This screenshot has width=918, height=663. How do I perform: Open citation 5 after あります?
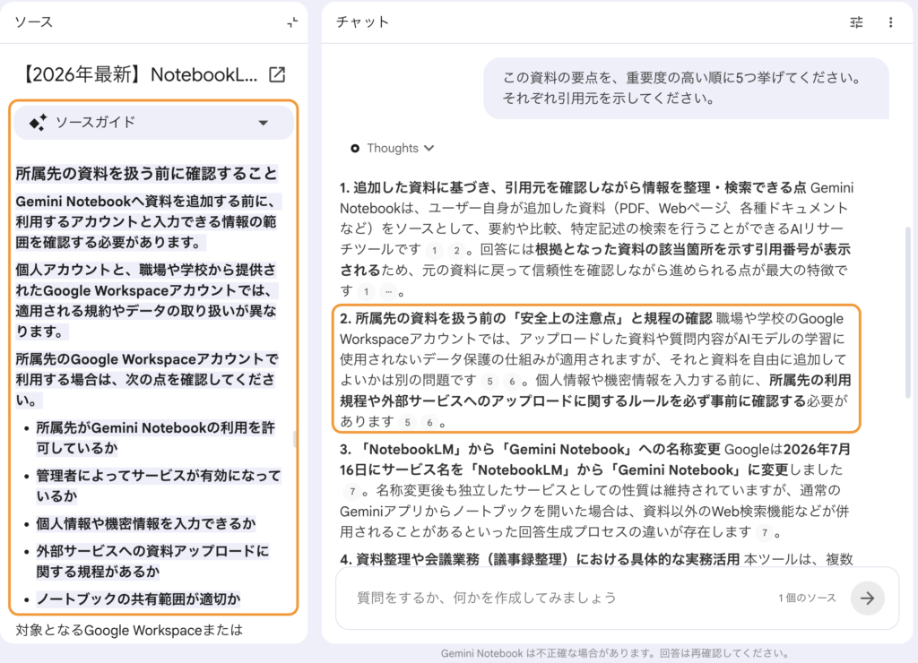point(407,423)
